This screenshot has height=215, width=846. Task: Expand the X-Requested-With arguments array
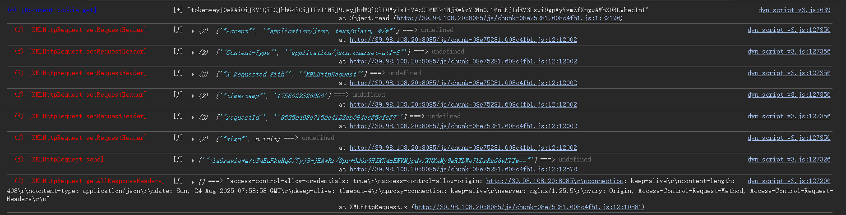[193, 75]
